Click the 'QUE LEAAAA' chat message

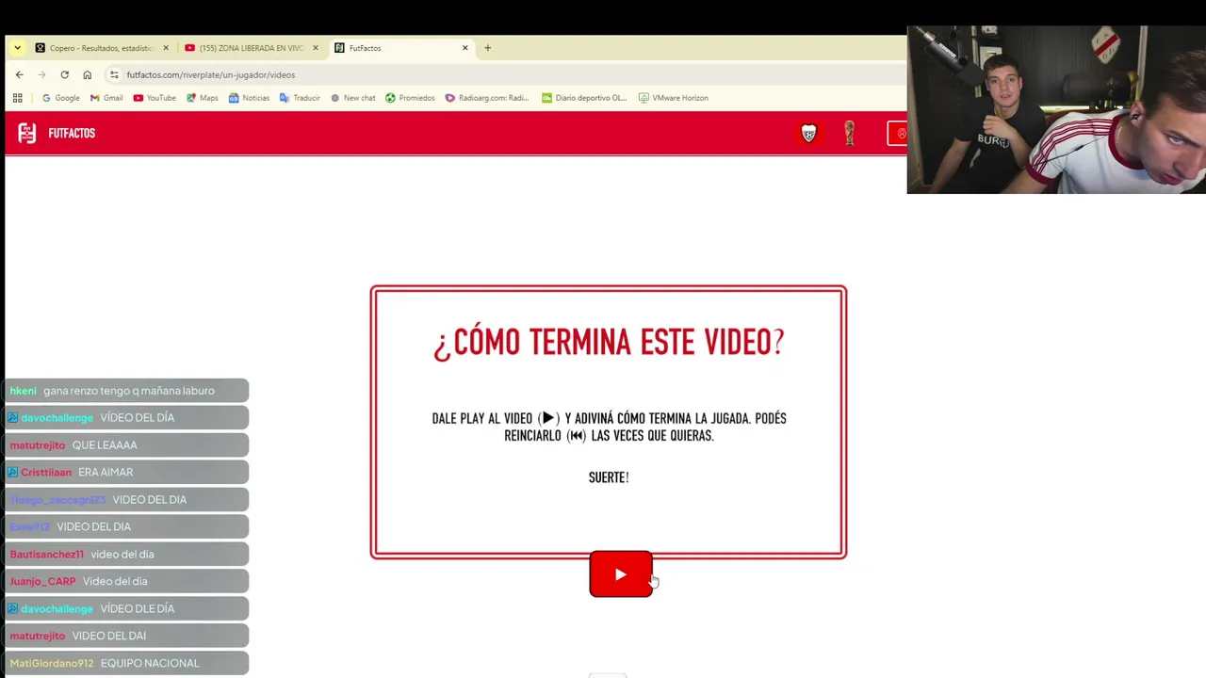[x=126, y=445]
